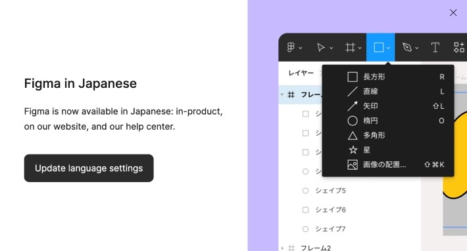The width and height of the screenshot is (467, 251).
Task: Choose 矢印 arrow from the shape menu
Action: (388, 106)
